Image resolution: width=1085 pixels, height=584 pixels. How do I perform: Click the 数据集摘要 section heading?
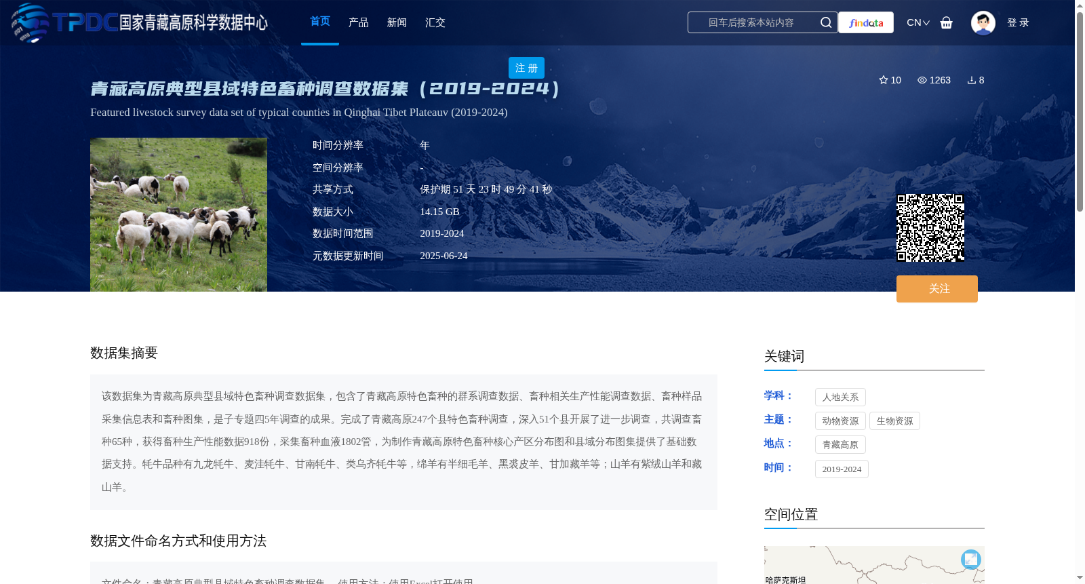124,353
